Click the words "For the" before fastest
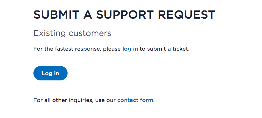 [43, 49]
